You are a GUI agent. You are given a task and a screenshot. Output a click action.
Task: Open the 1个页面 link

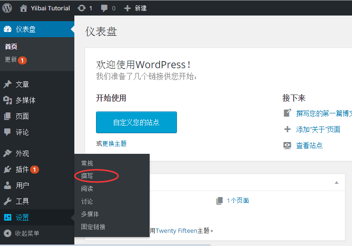(x=238, y=201)
